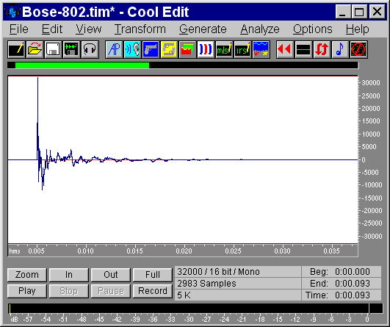The height and width of the screenshot is (327, 390).
Task: Click the AP toolbar icon
Action: 114,49
